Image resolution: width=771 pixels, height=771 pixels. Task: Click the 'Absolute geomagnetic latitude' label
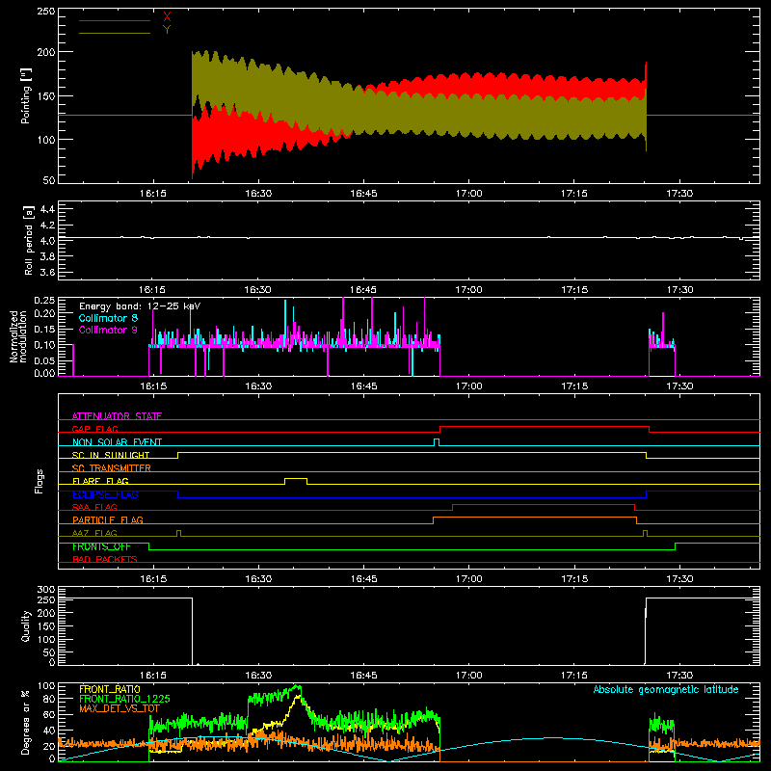[666, 689]
